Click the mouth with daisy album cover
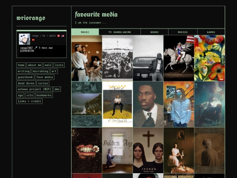Viewport: 237px width, 178px height. 87,150
